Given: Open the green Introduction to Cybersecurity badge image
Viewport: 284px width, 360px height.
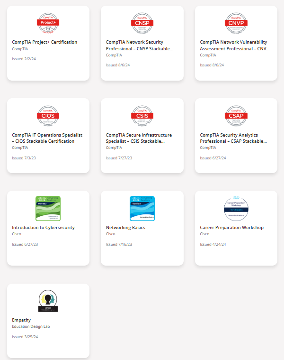Looking at the screenshot, I should [48, 209].
